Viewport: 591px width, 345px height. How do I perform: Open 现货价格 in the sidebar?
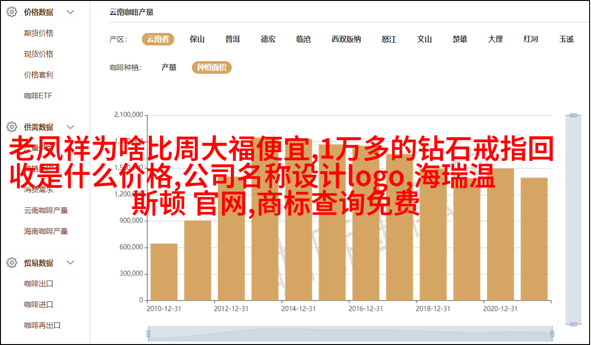[x=39, y=54]
